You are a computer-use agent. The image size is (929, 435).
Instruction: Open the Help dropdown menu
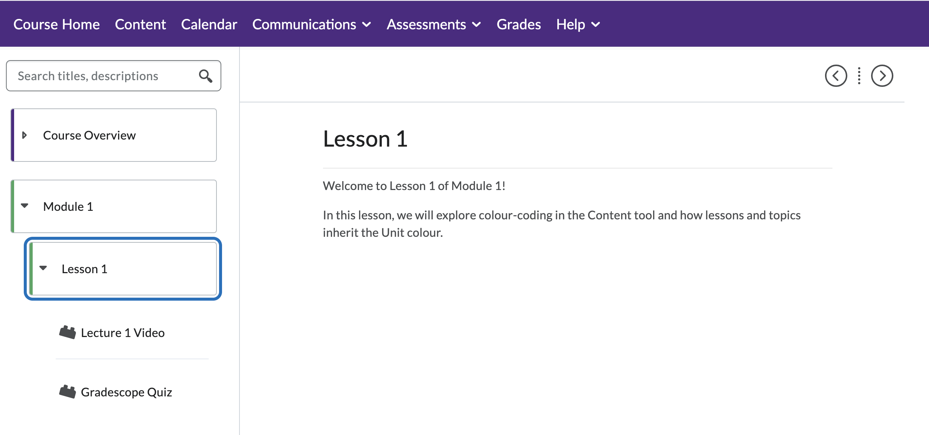pyautogui.click(x=578, y=24)
